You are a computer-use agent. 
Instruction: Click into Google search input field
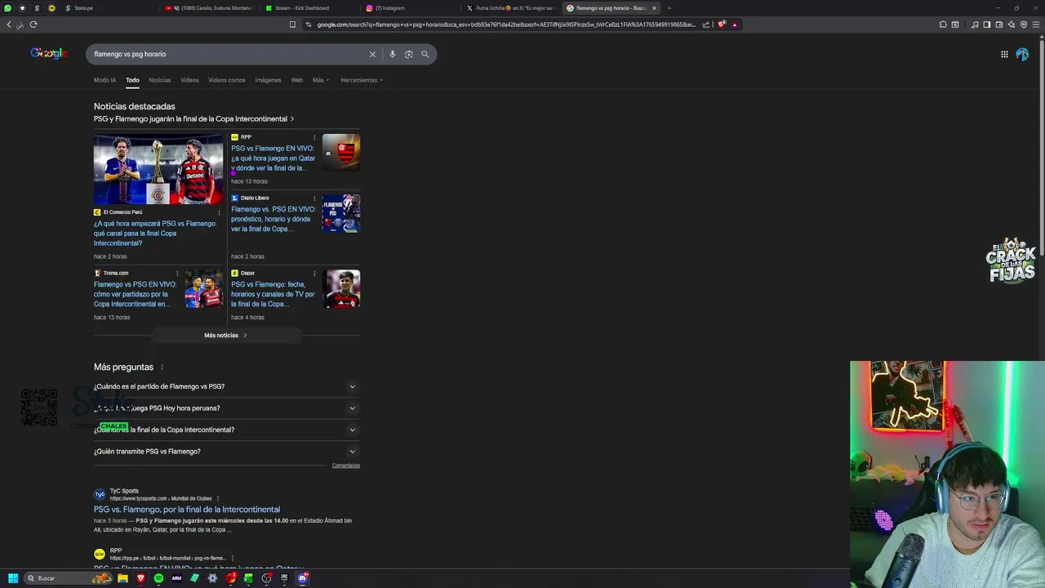pyautogui.click(x=229, y=54)
